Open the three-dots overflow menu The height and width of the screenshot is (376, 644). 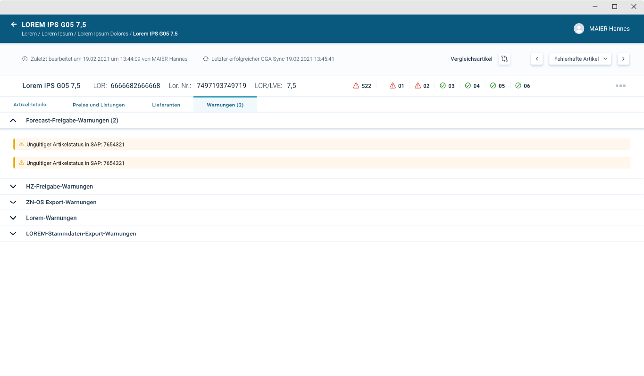pyautogui.click(x=620, y=85)
